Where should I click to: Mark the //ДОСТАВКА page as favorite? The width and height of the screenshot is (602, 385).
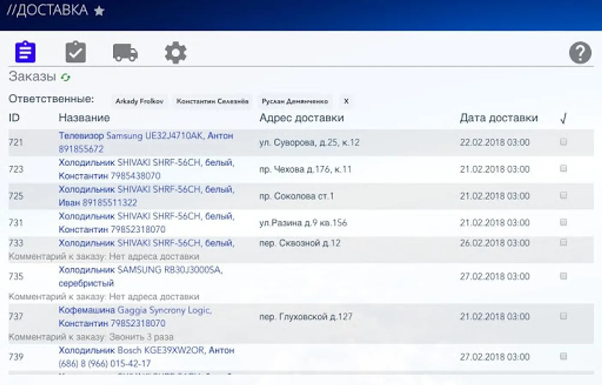99,11
